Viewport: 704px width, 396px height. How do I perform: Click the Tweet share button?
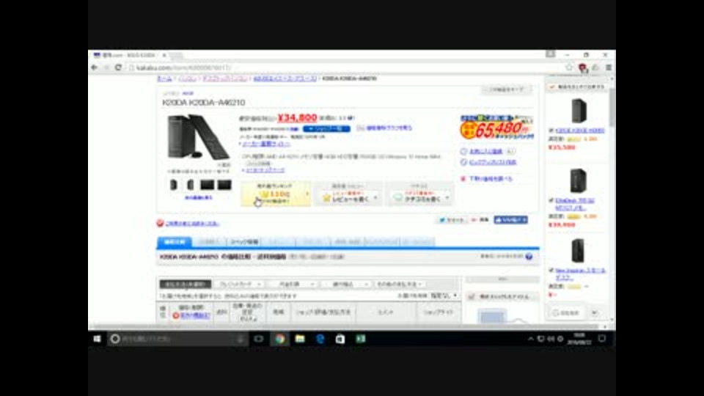click(452, 220)
